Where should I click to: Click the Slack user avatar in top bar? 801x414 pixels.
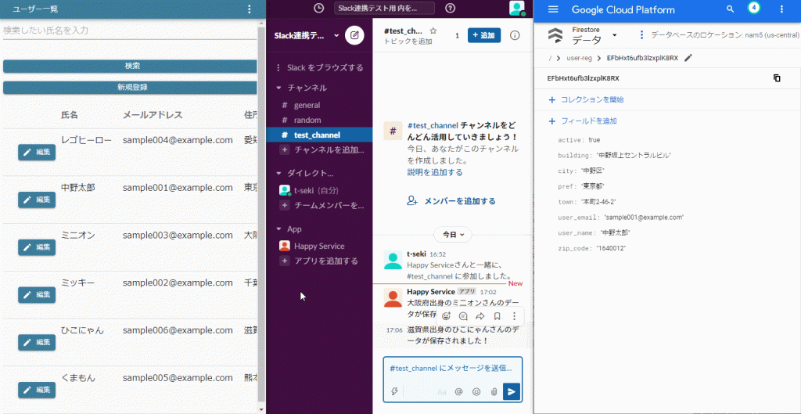[x=517, y=8]
